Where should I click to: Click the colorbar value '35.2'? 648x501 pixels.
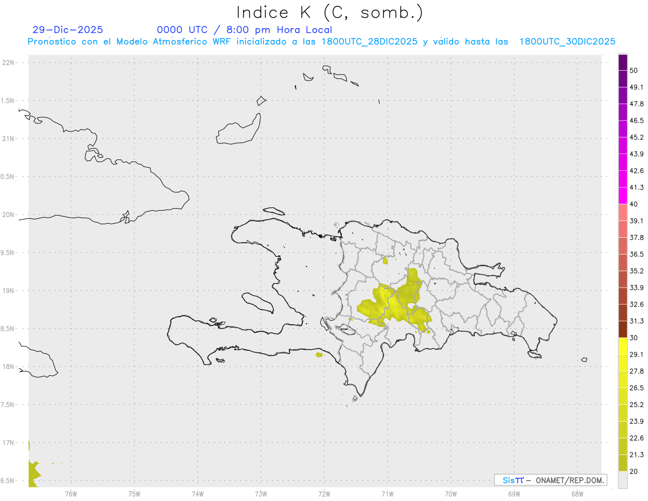(x=637, y=271)
